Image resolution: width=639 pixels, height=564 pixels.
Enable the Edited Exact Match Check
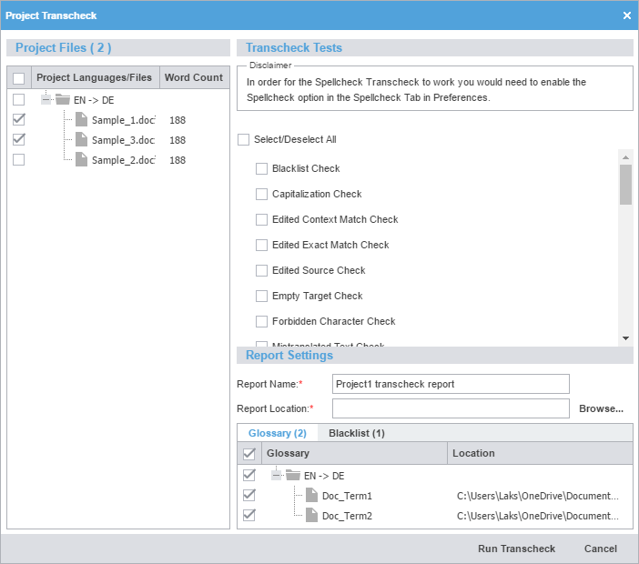(261, 245)
